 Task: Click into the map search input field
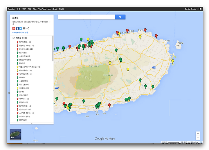tap(87, 17)
